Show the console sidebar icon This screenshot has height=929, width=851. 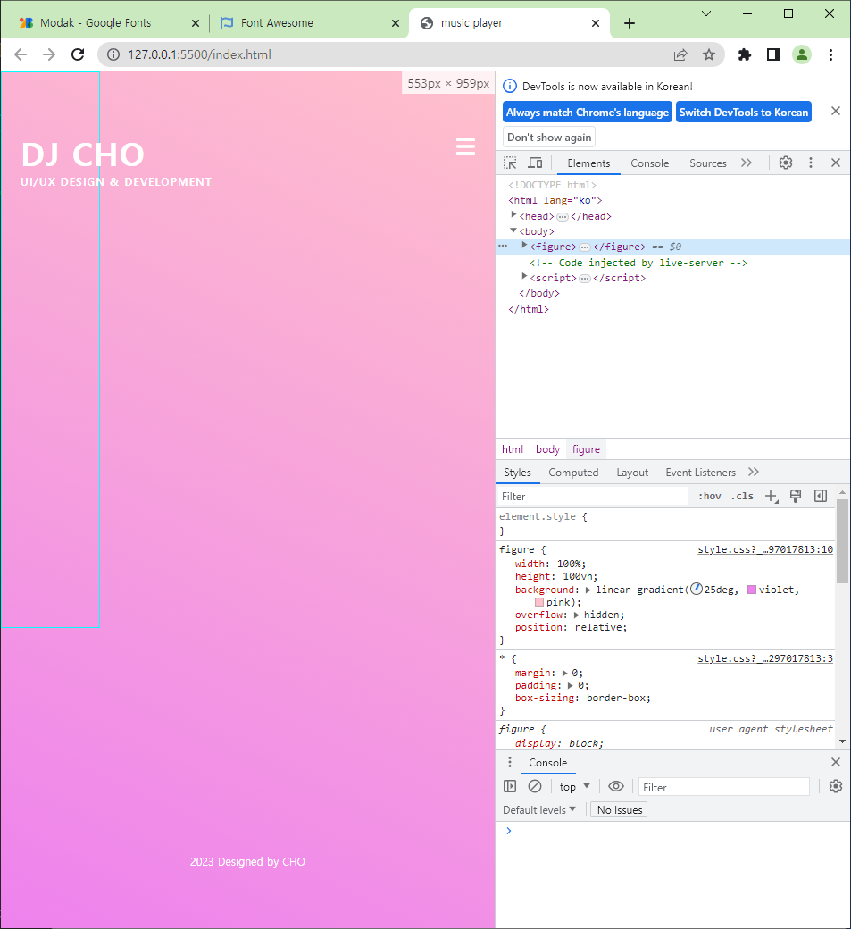coord(510,786)
